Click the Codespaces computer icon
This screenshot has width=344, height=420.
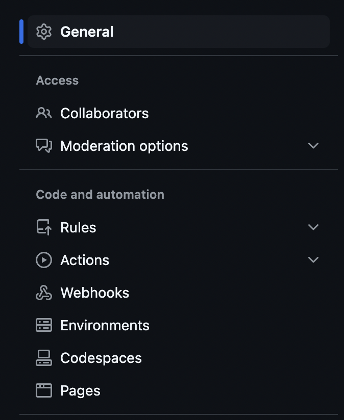tap(44, 358)
